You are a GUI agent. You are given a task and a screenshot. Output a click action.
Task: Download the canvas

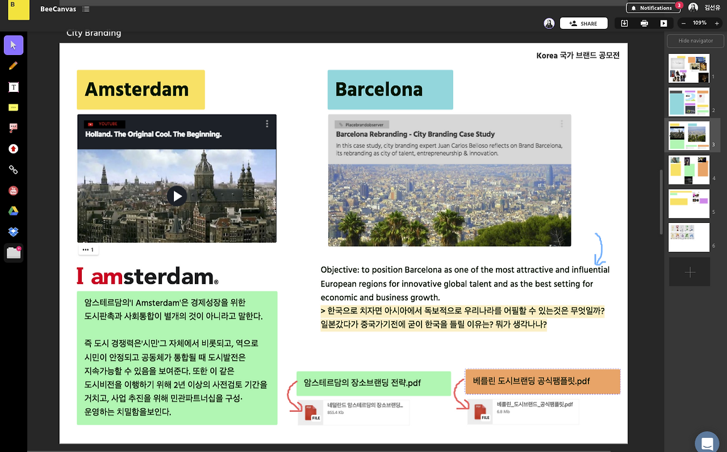(625, 23)
